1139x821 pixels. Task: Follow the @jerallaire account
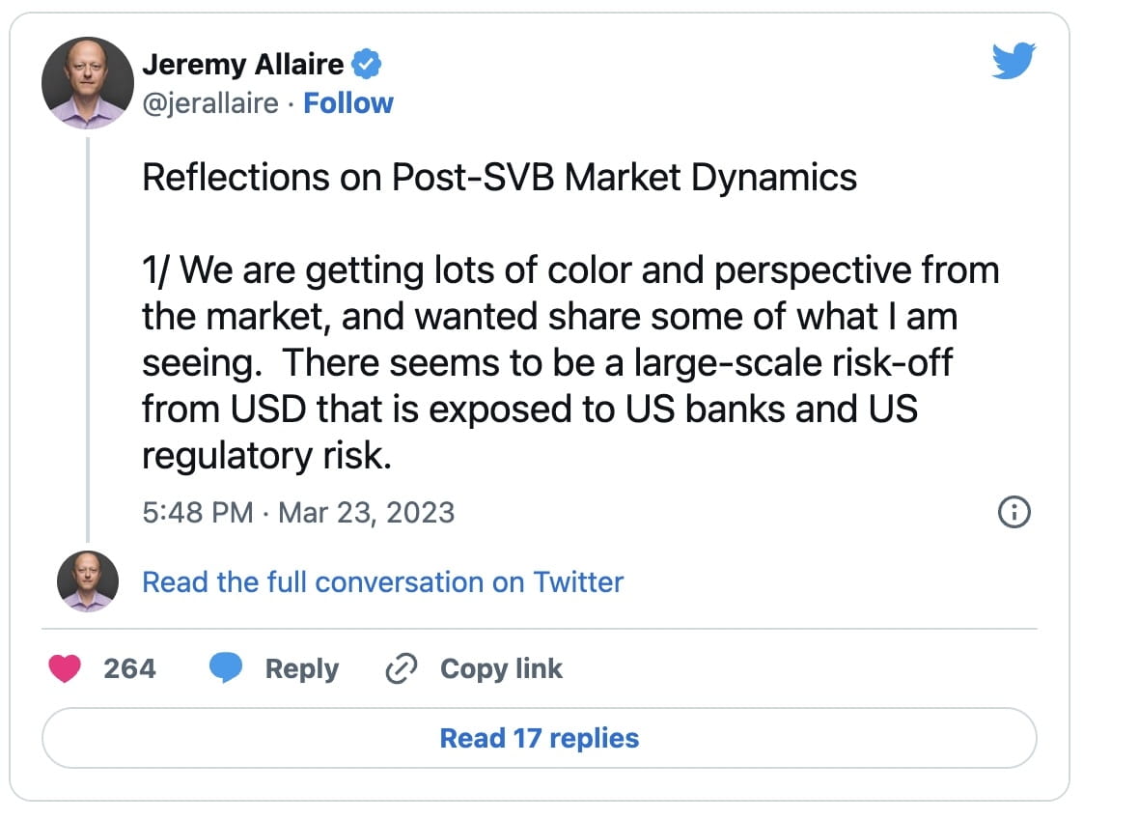[x=348, y=103]
